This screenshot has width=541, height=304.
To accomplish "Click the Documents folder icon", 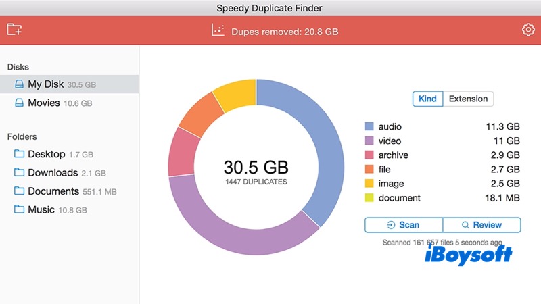I will pyautogui.click(x=19, y=191).
